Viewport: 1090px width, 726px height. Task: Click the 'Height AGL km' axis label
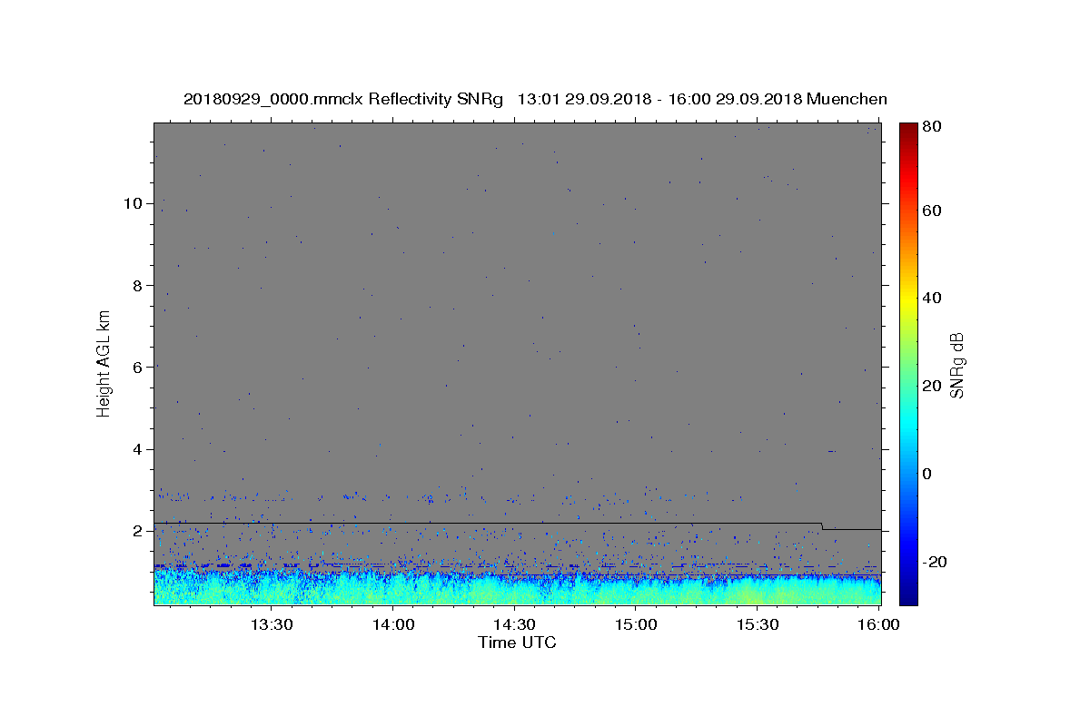(104, 362)
